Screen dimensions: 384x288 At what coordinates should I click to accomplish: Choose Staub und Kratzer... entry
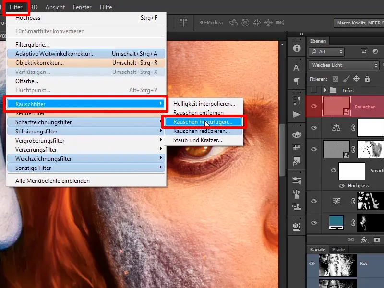tap(204, 140)
